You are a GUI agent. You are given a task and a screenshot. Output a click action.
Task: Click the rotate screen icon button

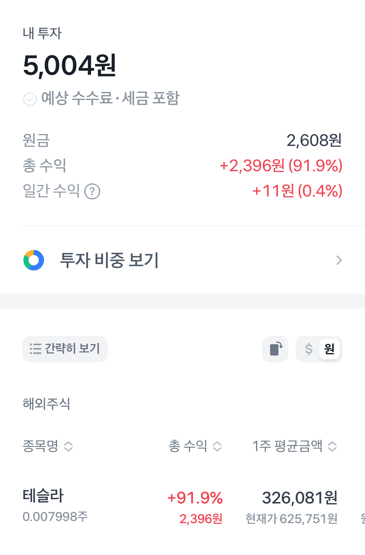point(275,349)
